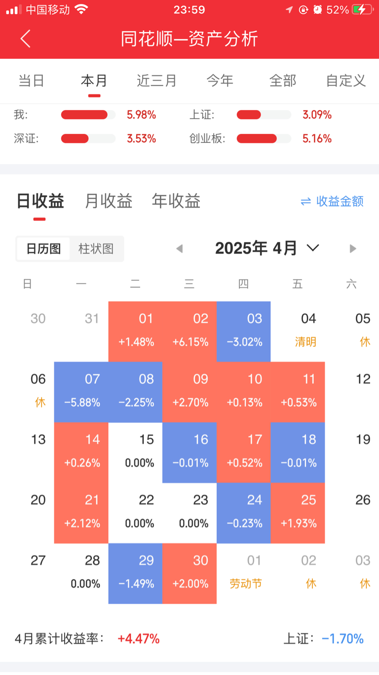This screenshot has height=675, width=379.
Task: Select April 07 cell showing −5.88%
Action: click(x=81, y=392)
